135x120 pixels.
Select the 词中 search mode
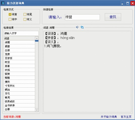(x=13, y=19)
